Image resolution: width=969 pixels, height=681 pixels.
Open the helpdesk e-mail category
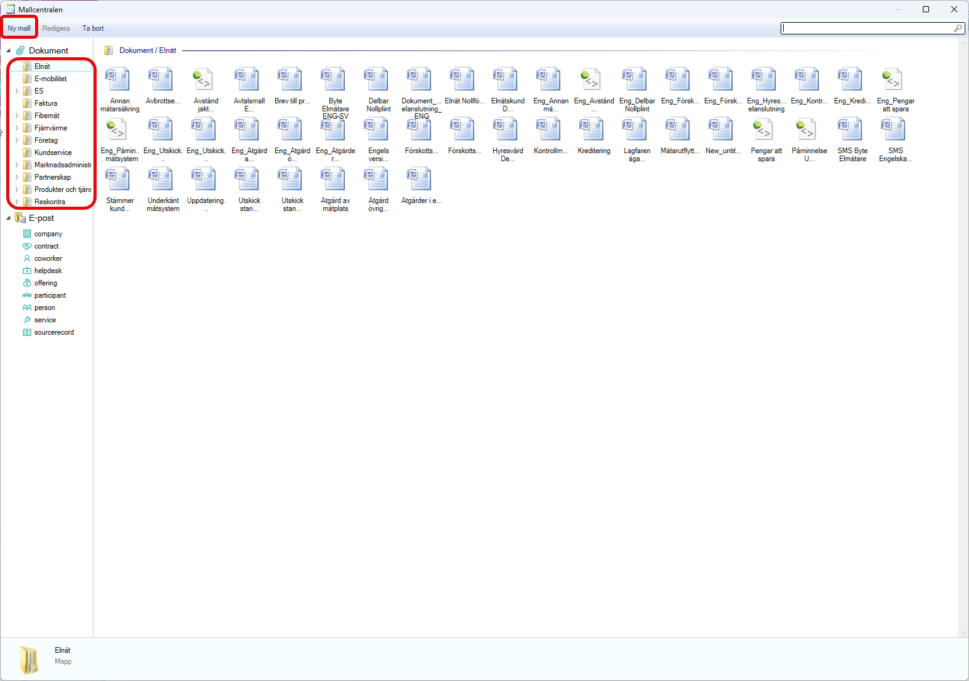click(x=48, y=271)
